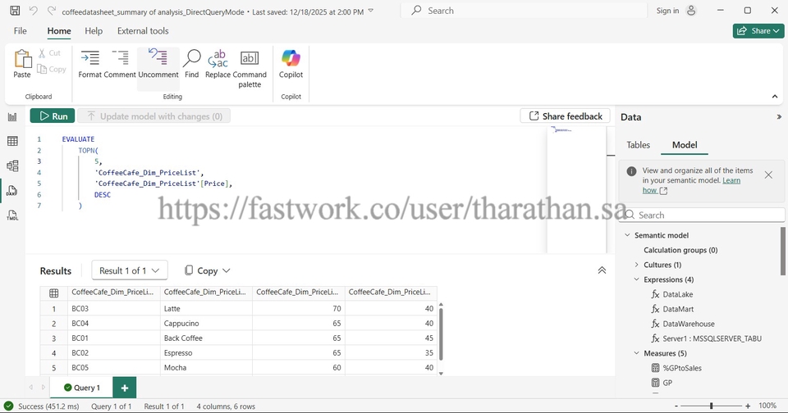
Task: Click the Paste clipboard icon
Action: click(x=22, y=59)
